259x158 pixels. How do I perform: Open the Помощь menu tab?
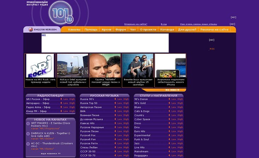point(91,30)
